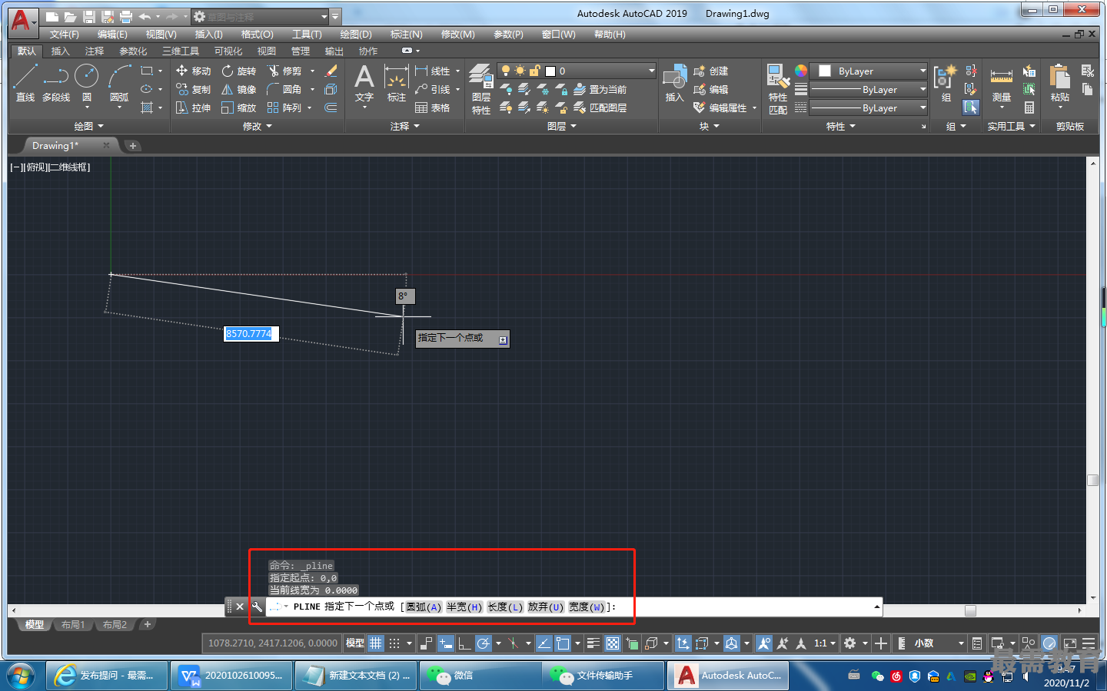Expand the 注释 panel dropdown
This screenshot has height=691, width=1107.
click(405, 126)
